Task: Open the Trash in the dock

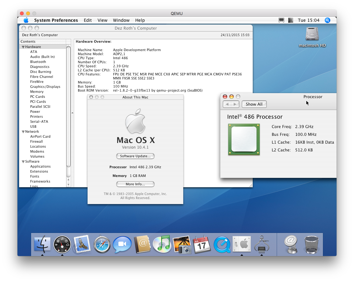Action: 312,244
